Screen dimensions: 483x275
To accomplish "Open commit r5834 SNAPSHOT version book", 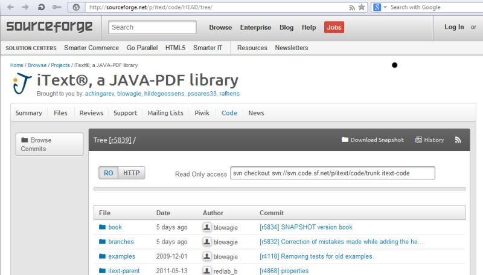I will (x=306, y=227).
